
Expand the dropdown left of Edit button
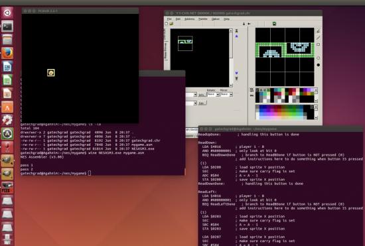195,103
